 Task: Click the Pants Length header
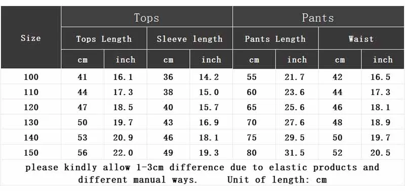[x=275, y=38]
